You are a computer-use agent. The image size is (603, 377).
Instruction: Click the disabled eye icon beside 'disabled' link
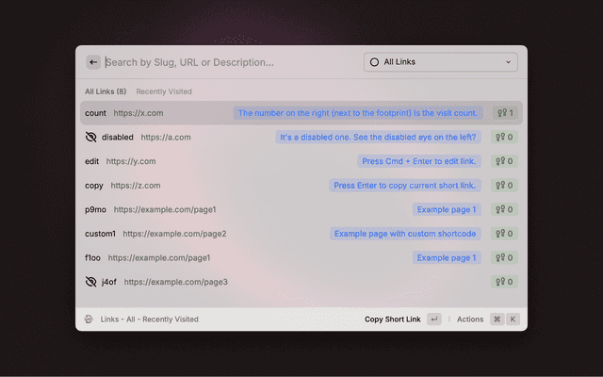pos(91,137)
